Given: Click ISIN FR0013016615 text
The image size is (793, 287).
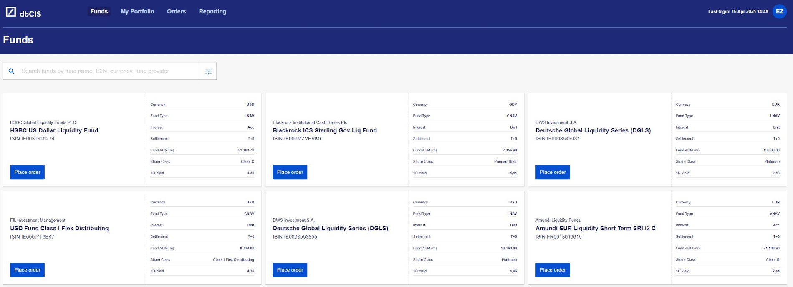Looking at the screenshot, I should tap(558, 237).
